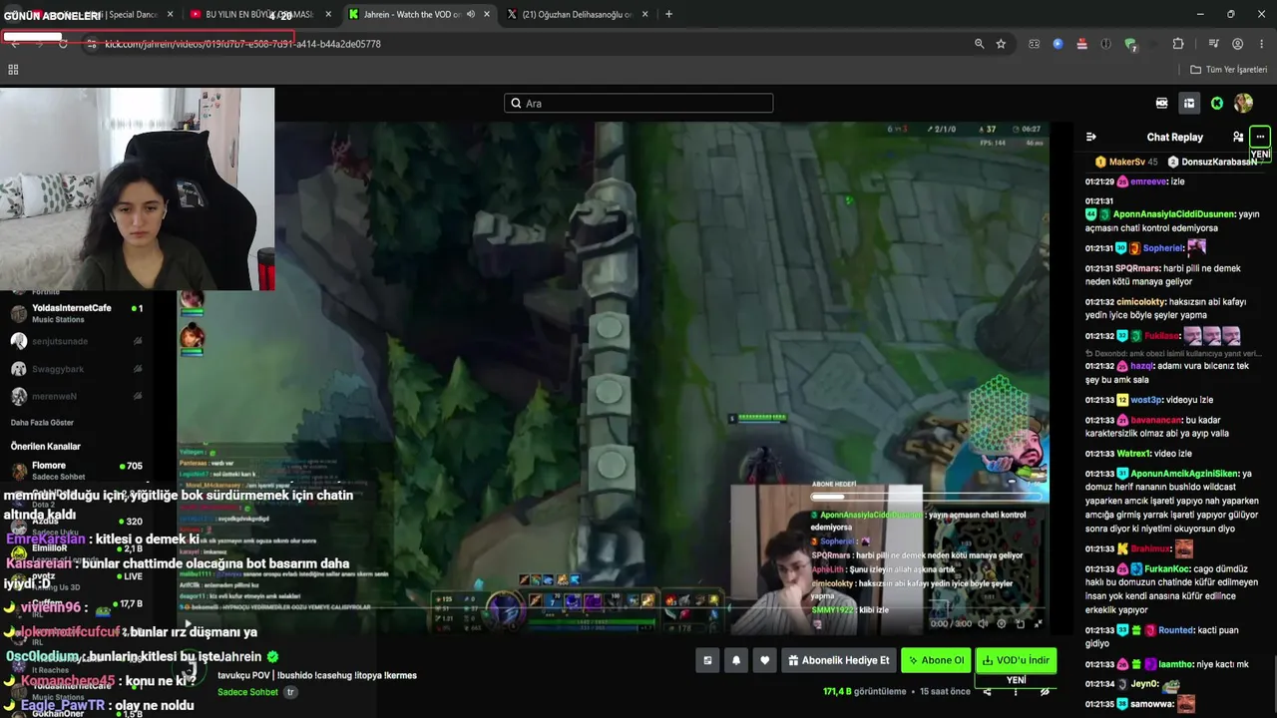Click username emreeve in chat replay

tap(1148, 181)
